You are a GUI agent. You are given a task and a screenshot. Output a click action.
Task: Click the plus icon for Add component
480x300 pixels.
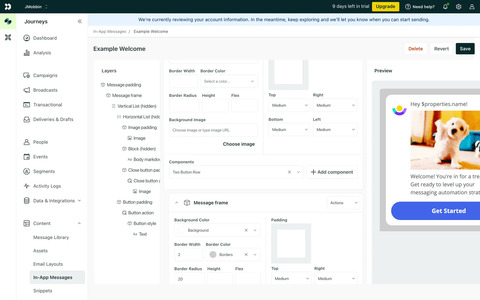click(313, 172)
